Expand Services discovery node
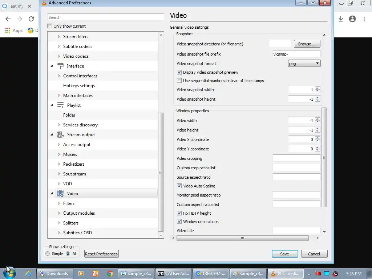 (59, 125)
